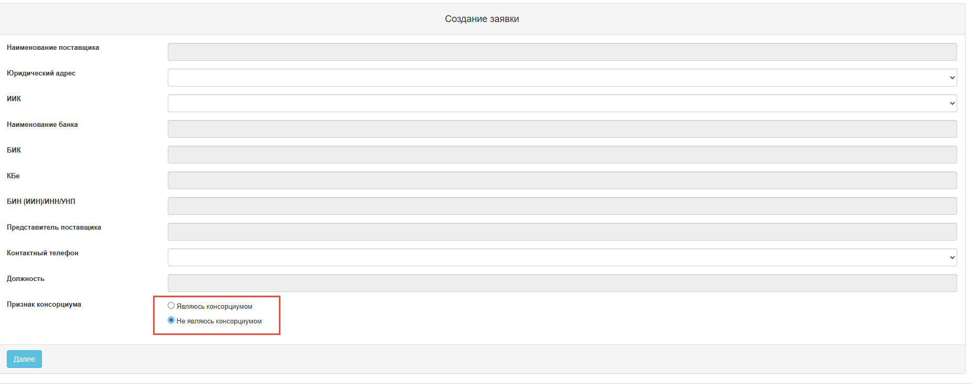975x390 pixels.
Task: Expand the ИИК dropdown list
Action: tap(562, 103)
